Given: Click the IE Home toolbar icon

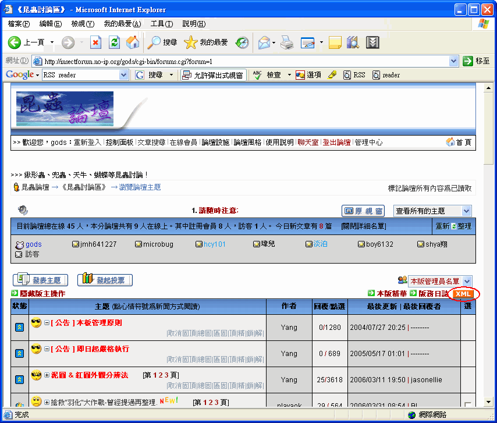Looking at the screenshot, I should point(133,42).
